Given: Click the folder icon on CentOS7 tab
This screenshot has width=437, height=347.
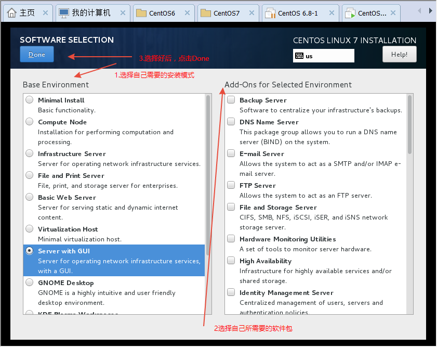Looking at the screenshot, I should (x=206, y=13).
